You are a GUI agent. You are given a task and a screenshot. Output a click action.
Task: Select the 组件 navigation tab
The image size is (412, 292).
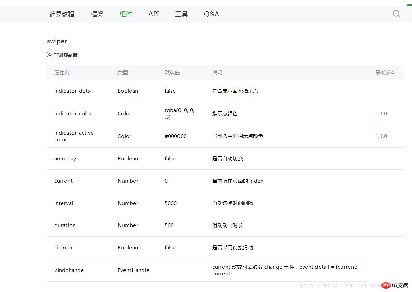(126, 14)
